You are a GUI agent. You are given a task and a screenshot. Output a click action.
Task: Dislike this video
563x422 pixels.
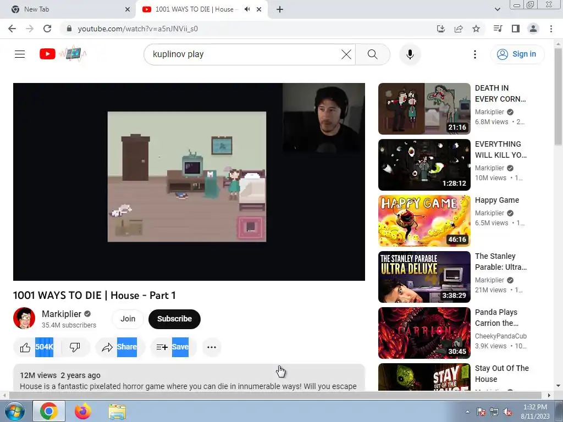pos(75,347)
